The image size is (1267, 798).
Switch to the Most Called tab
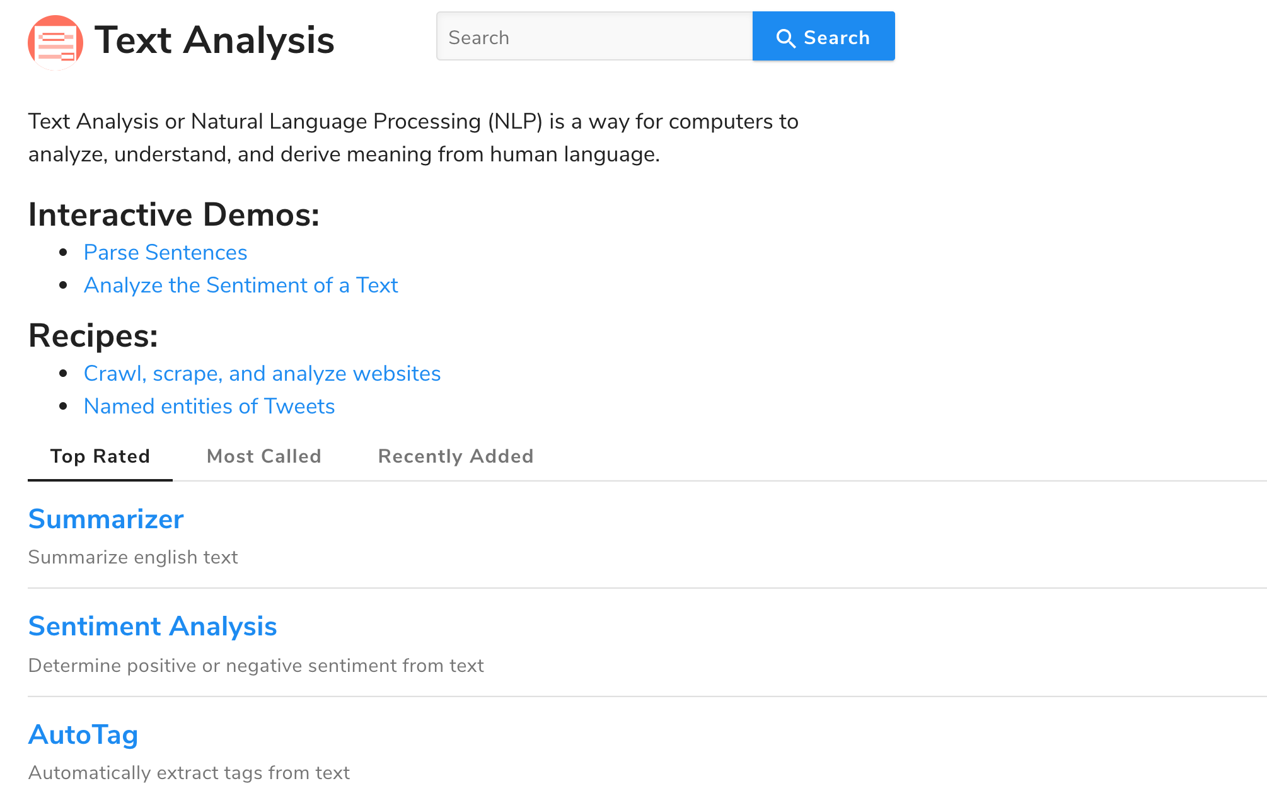point(264,456)
